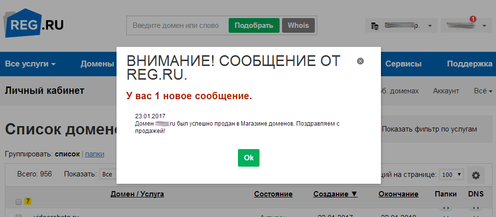496x217 pixels.
Task: Sort by Создание column
Action: point(335,194)
